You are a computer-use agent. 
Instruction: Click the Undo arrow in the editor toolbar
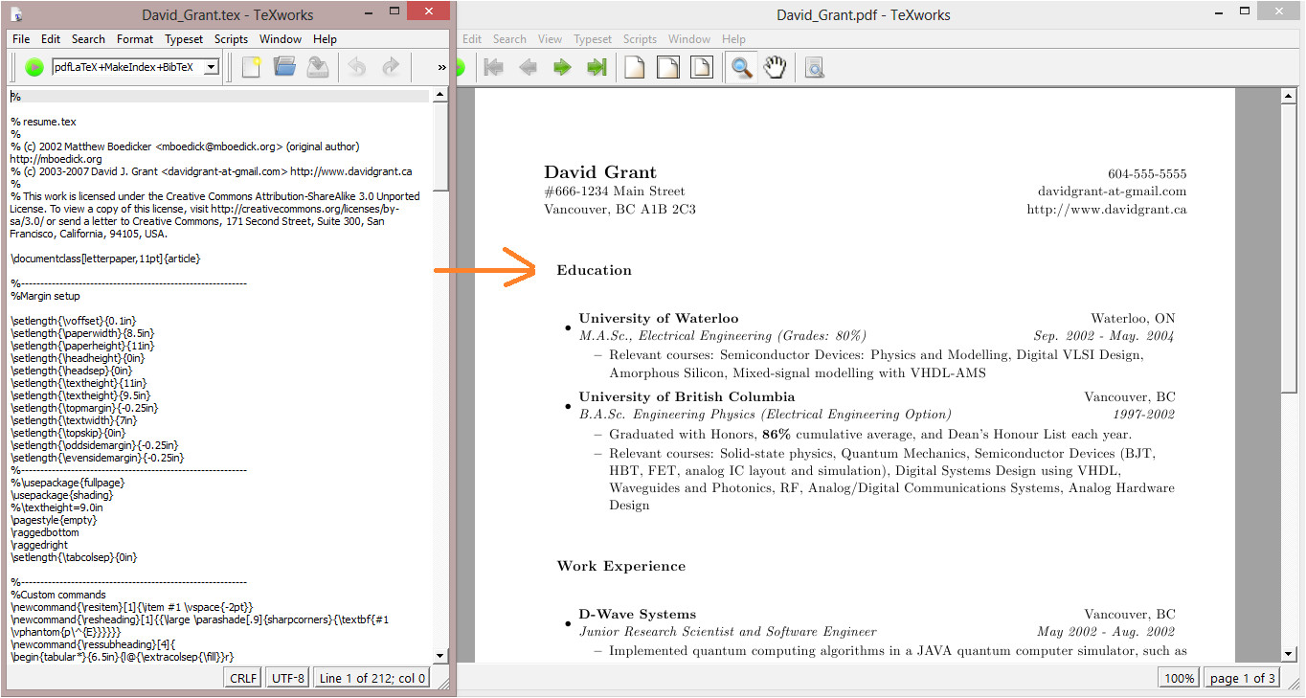point(357,67)
